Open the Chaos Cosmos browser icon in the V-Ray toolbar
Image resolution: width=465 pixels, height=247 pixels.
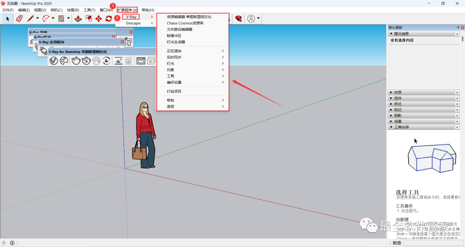pos(64,61)
